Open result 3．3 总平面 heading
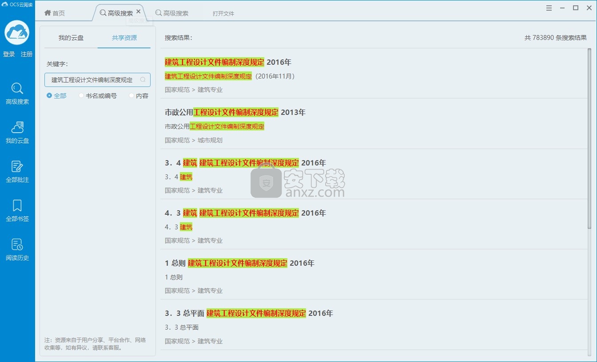This screenshot has width=597, height=362. pos(249,313)
